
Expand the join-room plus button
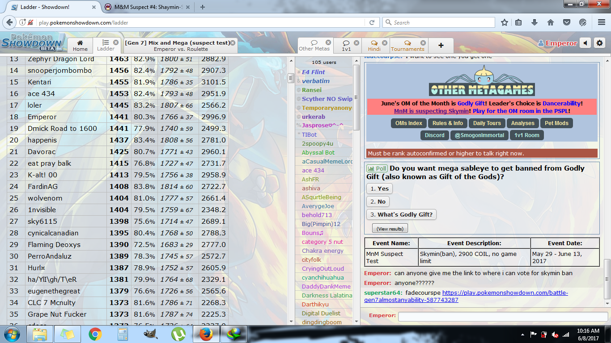coord(441,46)
